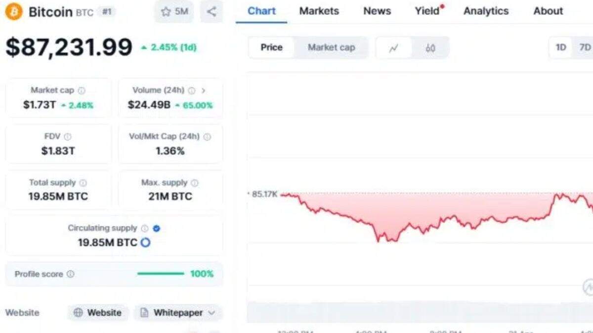Click the share icon
This screenshot has width=593, height=333.
pos(212,11)
